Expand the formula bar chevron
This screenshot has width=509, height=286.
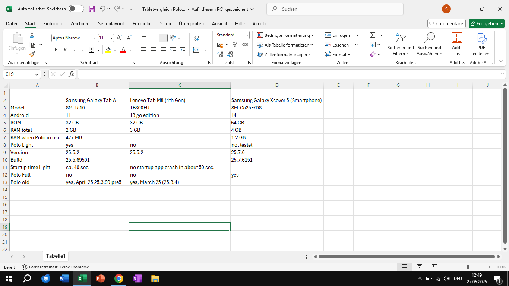point(502,74)
